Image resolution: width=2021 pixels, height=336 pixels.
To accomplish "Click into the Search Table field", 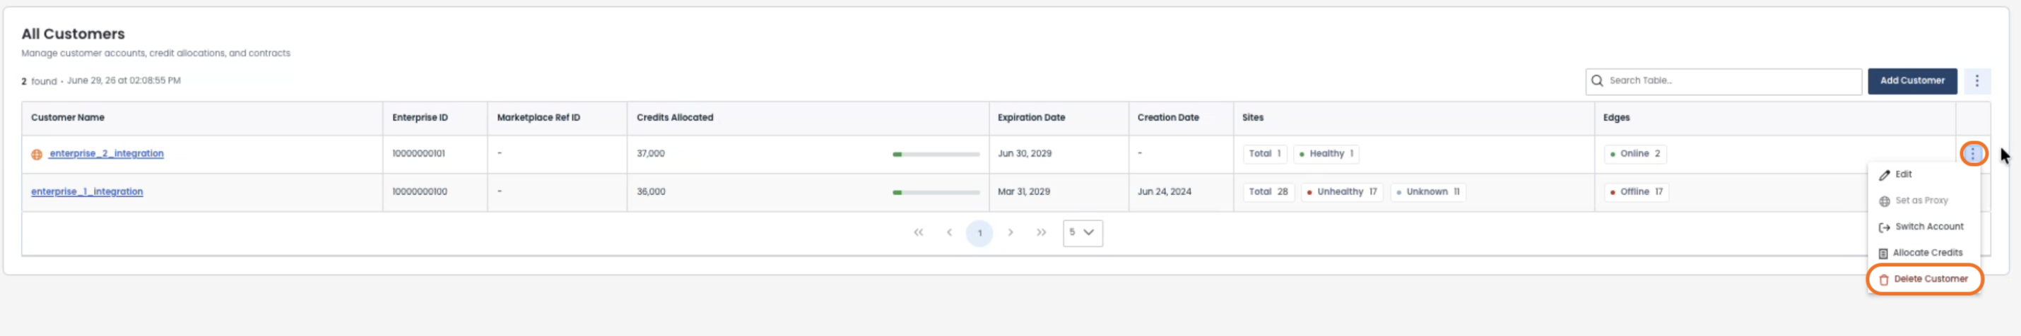I will (x=1723, y=80).
